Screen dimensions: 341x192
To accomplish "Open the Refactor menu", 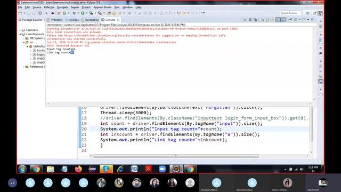I will click(49, 7).
